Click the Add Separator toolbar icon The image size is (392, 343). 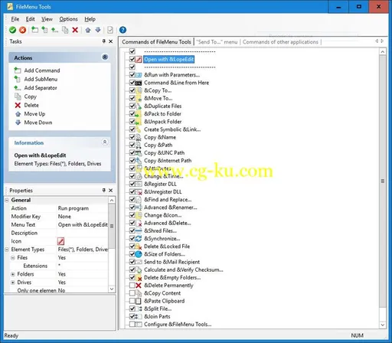[54, 30]
